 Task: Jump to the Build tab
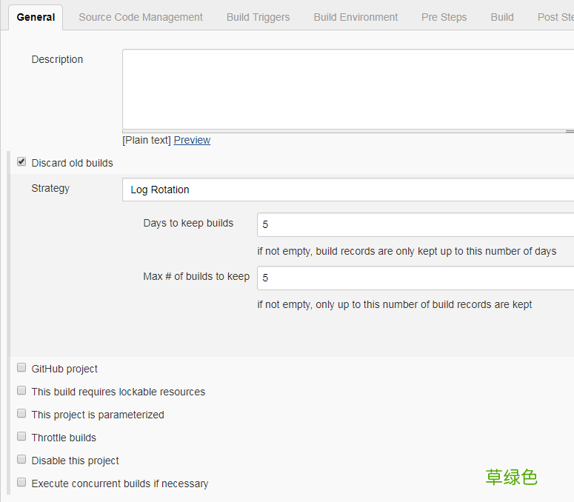click(502, 17)
